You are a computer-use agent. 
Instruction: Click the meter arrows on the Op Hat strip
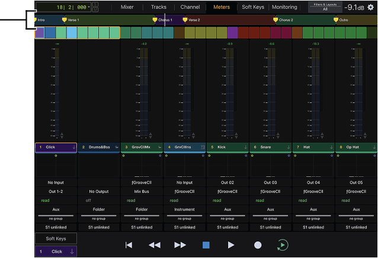click(x=365, y=136)
